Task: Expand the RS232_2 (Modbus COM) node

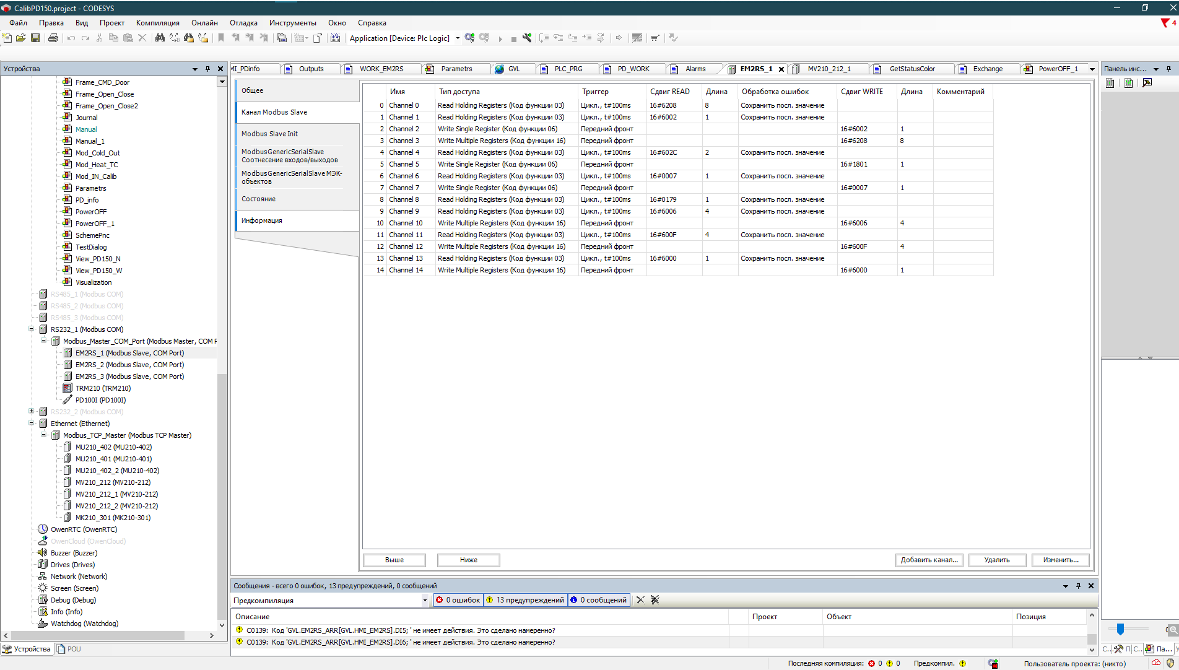Action: tap(31, 412)
